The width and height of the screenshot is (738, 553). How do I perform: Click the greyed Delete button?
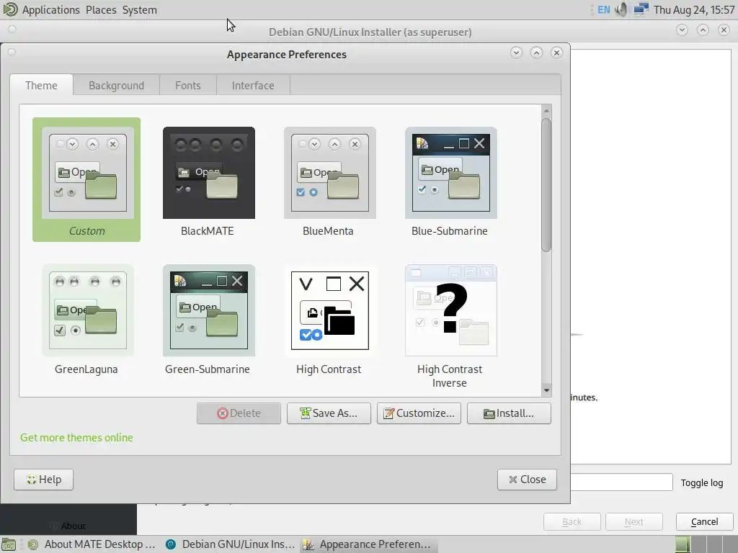tap(239, 413)
